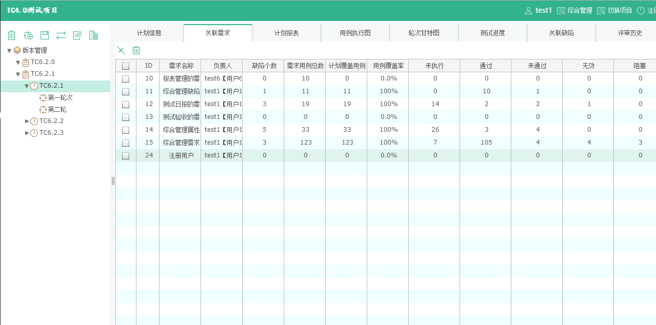Click the document list icon in sidebar toolbar
Viewport: 656px width, 325px height.
point(93,35)
